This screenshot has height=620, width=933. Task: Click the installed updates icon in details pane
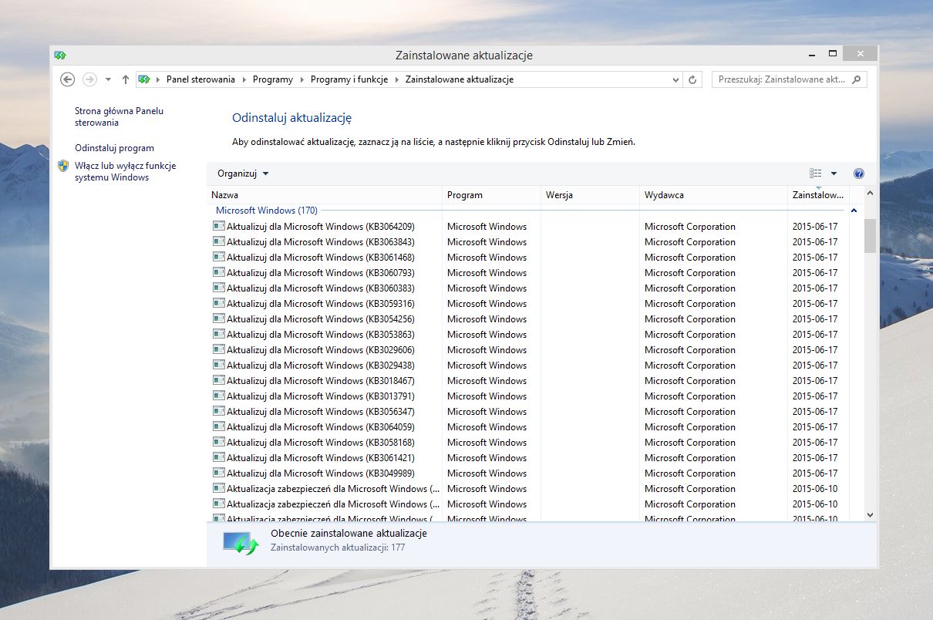tap(241, 543)
